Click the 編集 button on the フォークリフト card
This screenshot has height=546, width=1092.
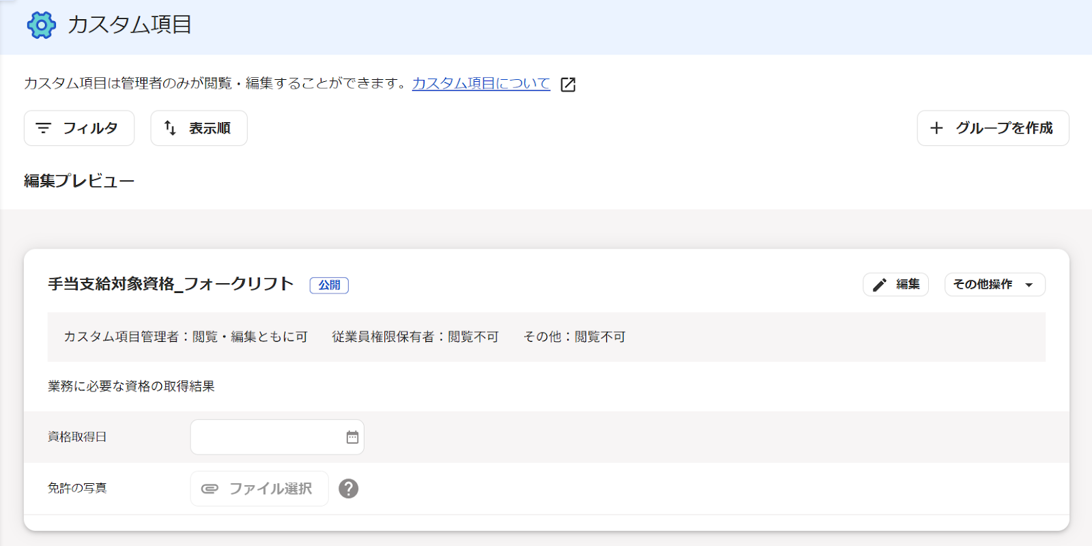895,285
